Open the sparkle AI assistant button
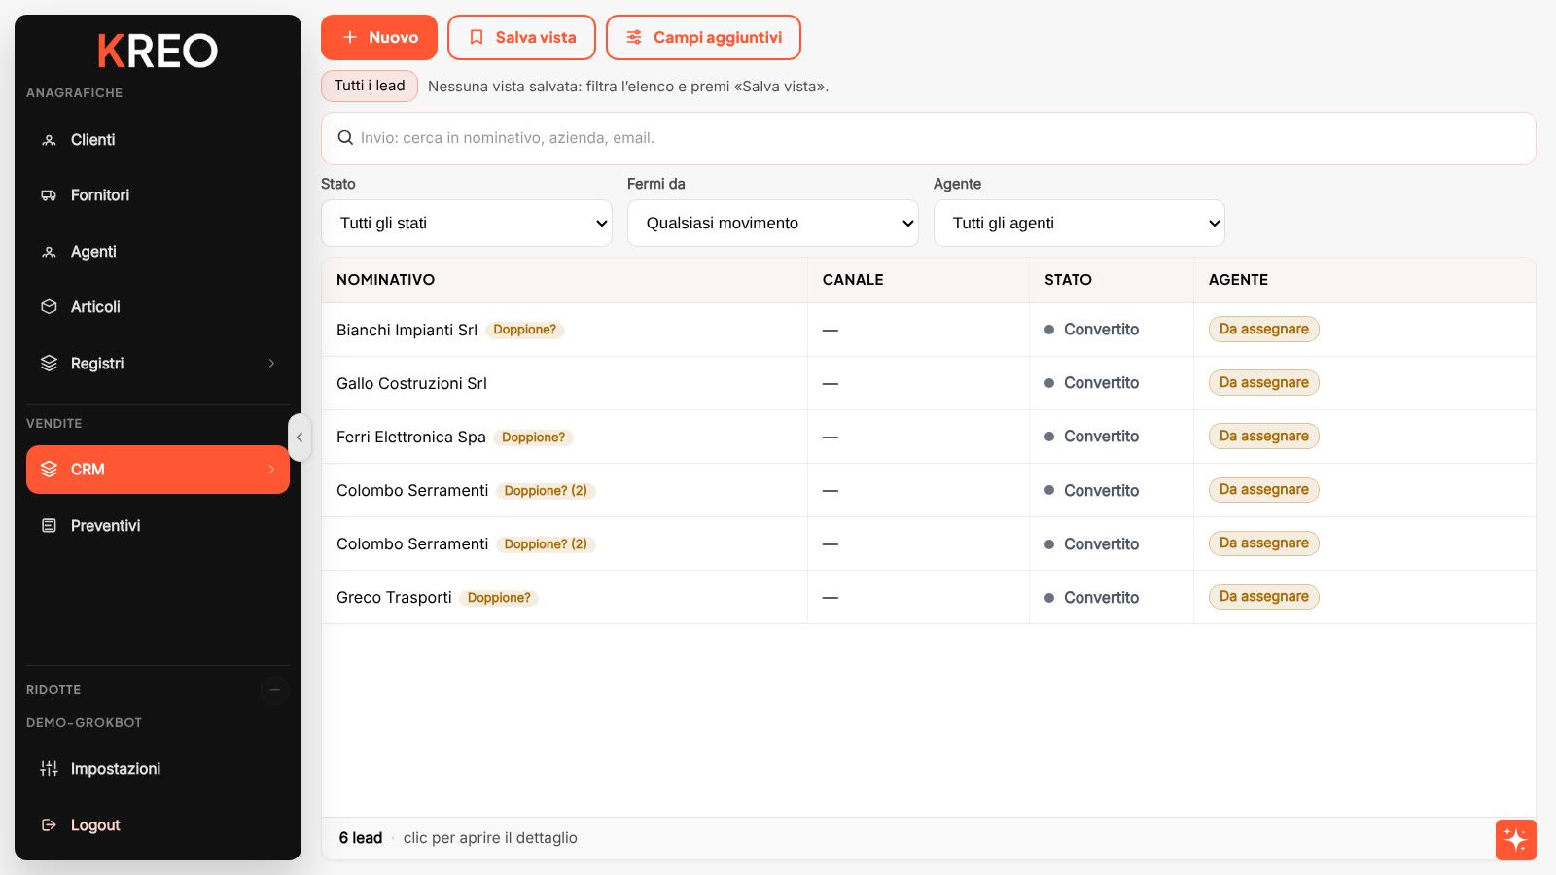 coord(1516,840)
